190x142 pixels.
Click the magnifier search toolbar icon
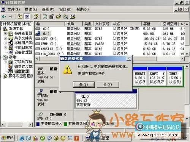click(x=65, y=17)
